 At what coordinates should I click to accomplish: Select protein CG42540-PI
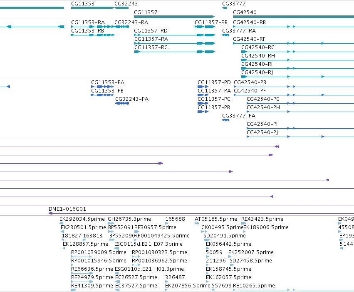(300, 128)
